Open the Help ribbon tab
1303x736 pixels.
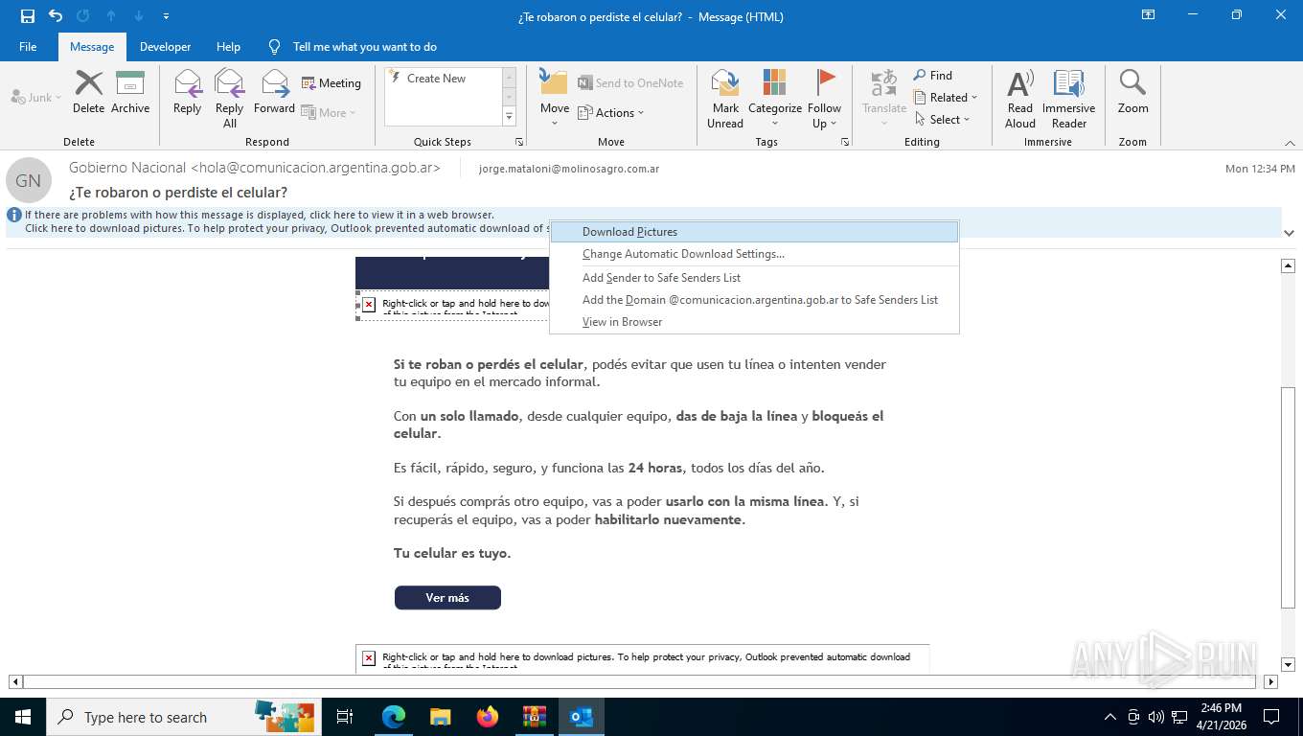(228, 46)
